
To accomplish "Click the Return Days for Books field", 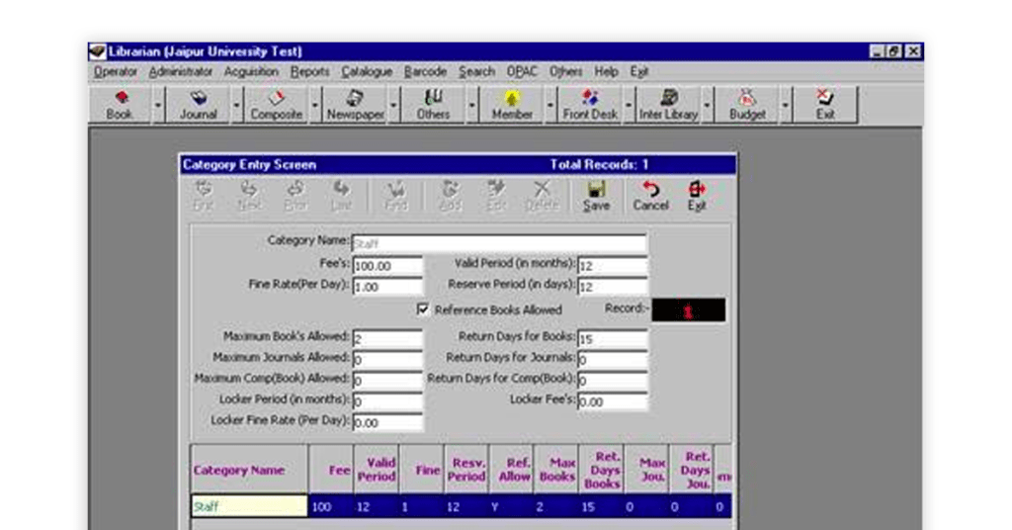I will 612,338.
